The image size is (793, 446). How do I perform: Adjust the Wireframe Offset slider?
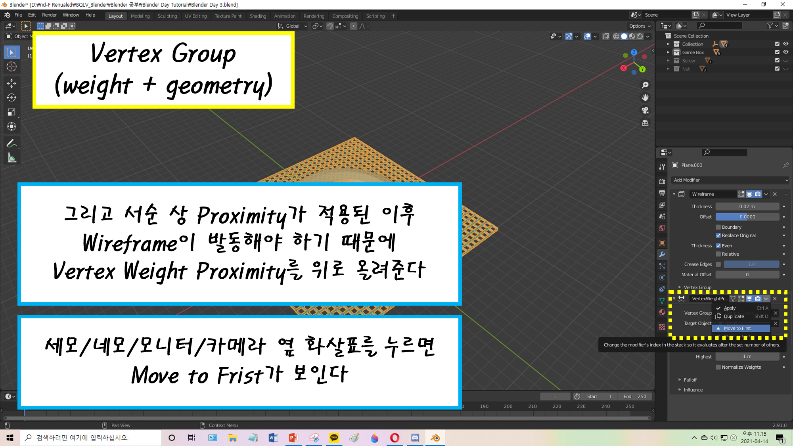click(x=747, y=217)
